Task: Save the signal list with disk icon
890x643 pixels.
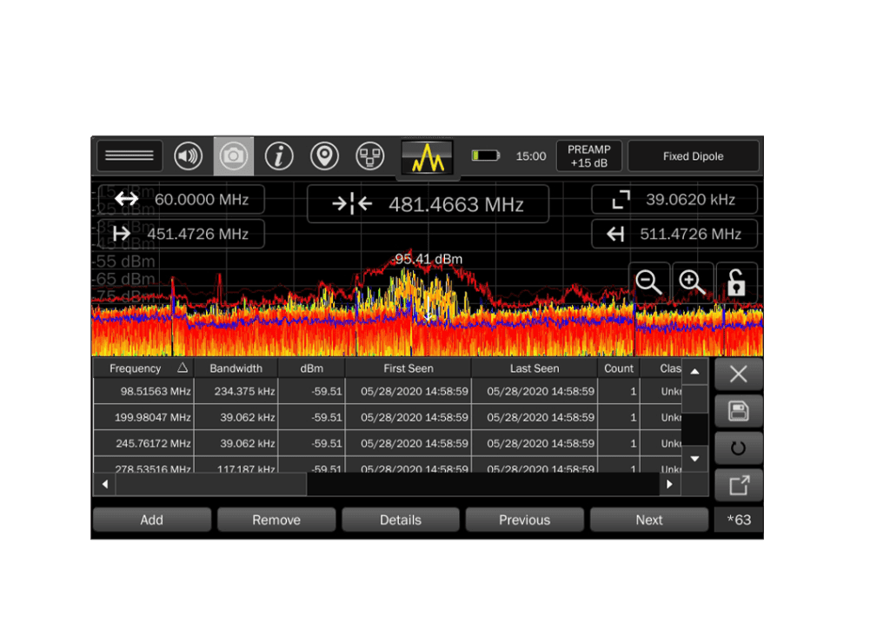Action: (x=739, y=411)
